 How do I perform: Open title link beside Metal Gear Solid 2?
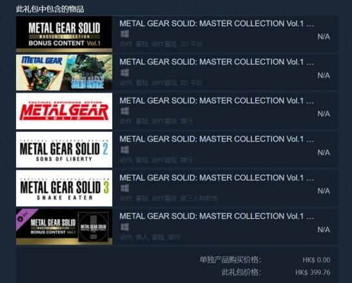pyautogui.click(x=217, y=139)
